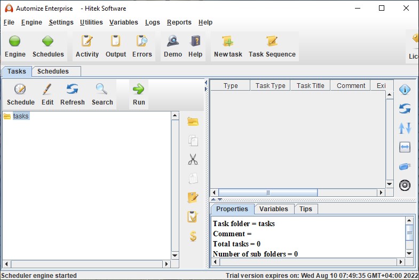Click the partially visible Lic toolbar button
The height and width of the screenshot is (280, 419).
coord(413,46)
